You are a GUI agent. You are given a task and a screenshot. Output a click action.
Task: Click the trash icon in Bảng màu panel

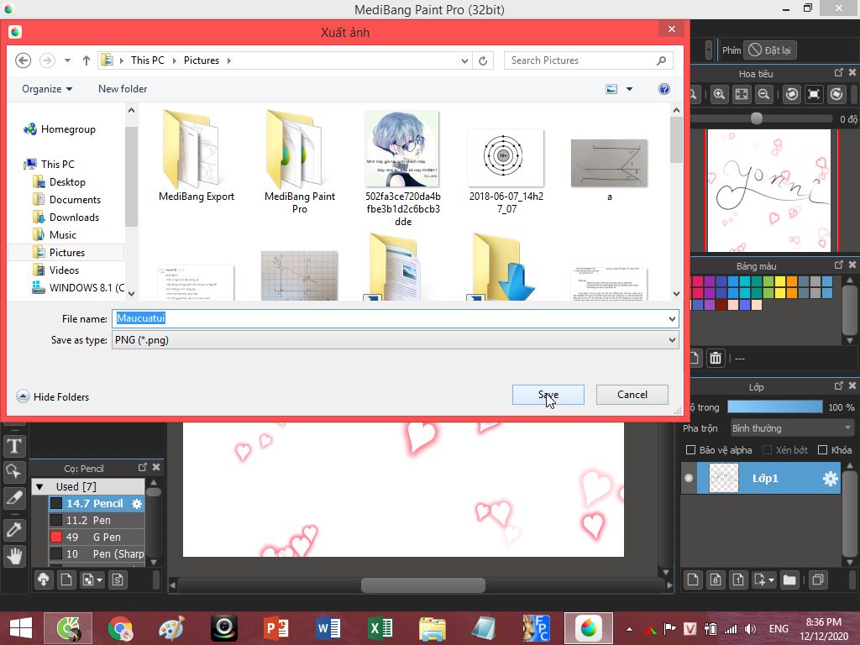coord(716,358)
